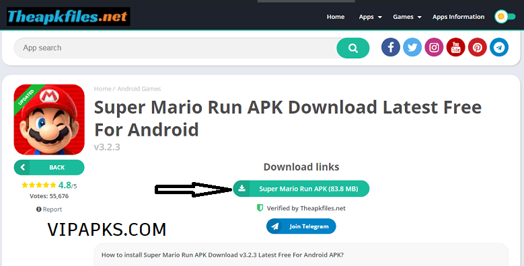The width and height of the screenshot is (524, 266).
Task: Expand the Apps dropdown arrow
Action: (x=379, y=17)
